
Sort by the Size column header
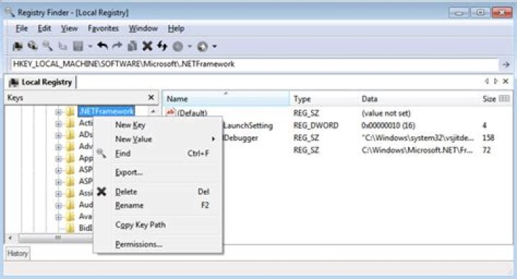pos(489,99)
